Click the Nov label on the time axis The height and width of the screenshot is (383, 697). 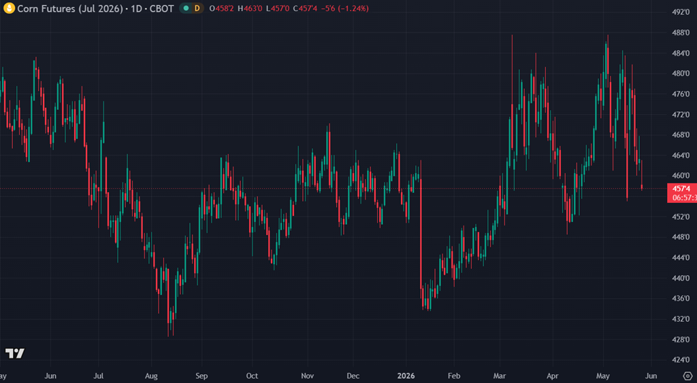pos(308,376)
